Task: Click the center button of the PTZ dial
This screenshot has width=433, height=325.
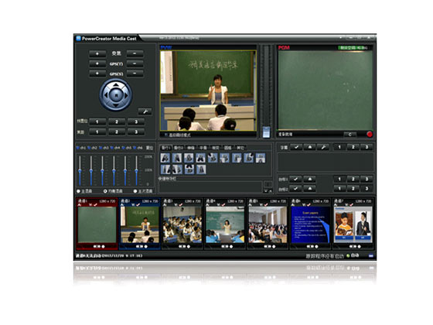Action: tap(116, 95)
